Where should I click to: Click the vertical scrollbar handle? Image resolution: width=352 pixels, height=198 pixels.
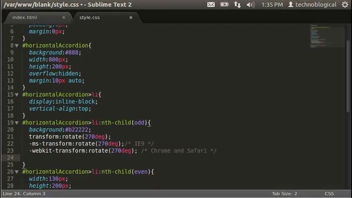348,76
